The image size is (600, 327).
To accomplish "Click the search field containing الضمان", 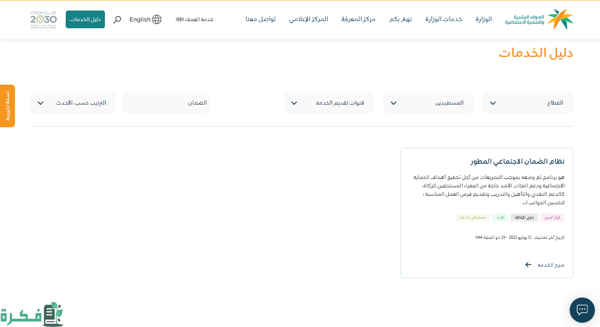I will pos(166,103).
